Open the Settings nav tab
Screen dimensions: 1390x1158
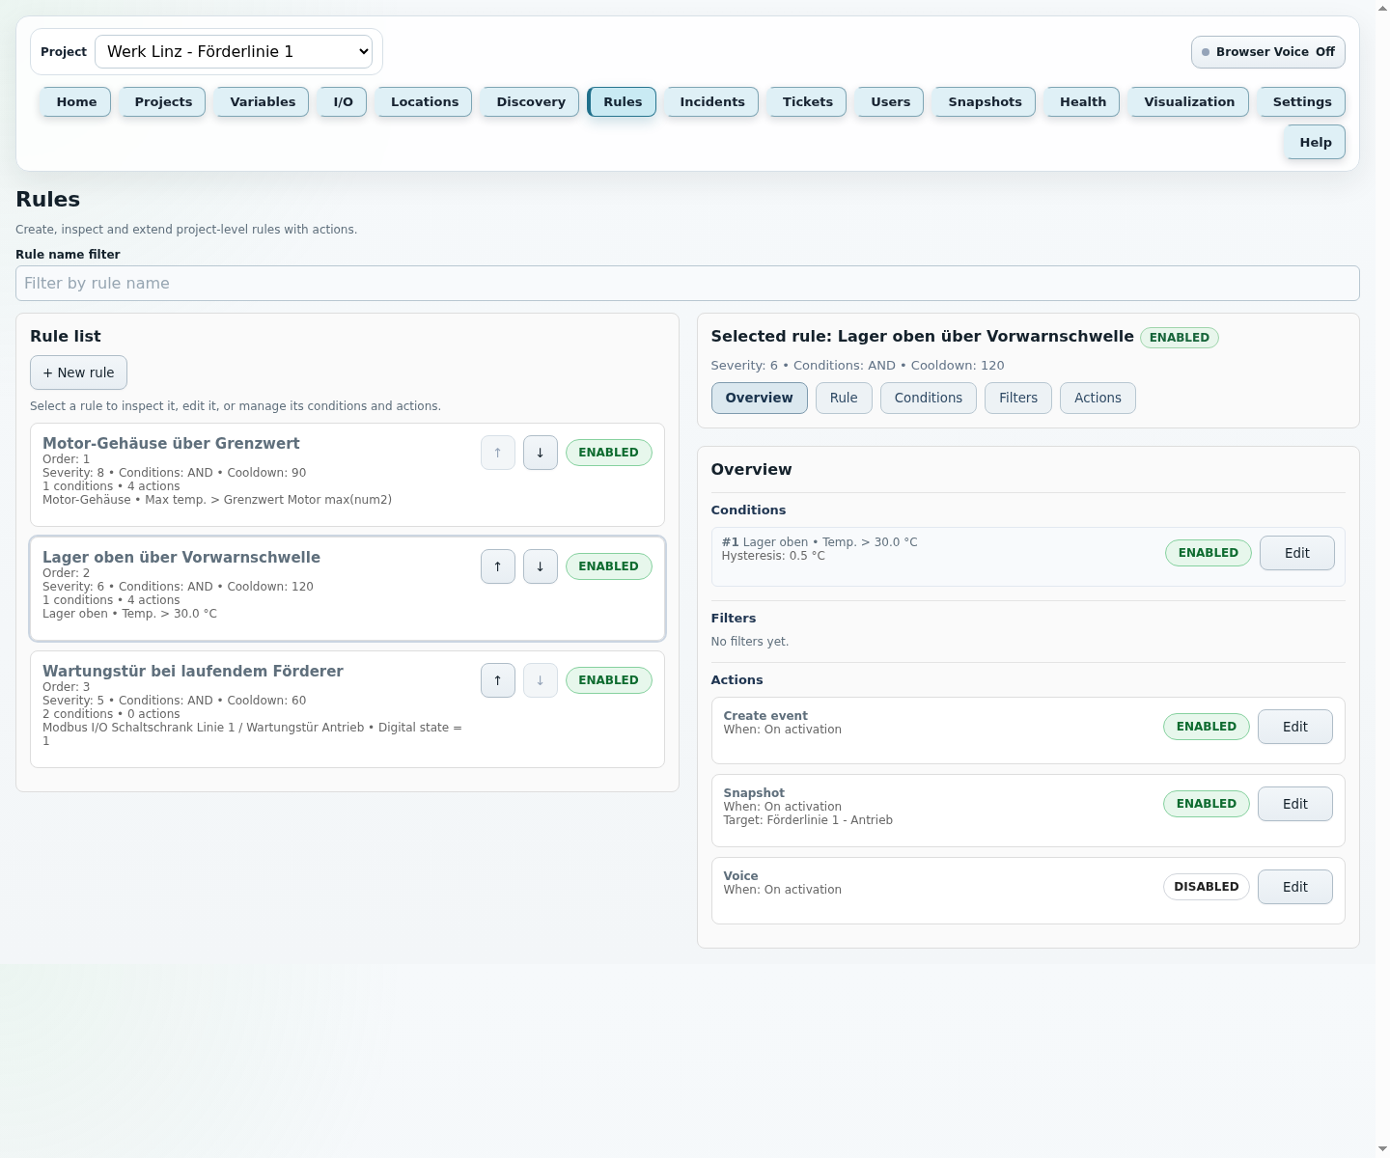click(1302, 101)
